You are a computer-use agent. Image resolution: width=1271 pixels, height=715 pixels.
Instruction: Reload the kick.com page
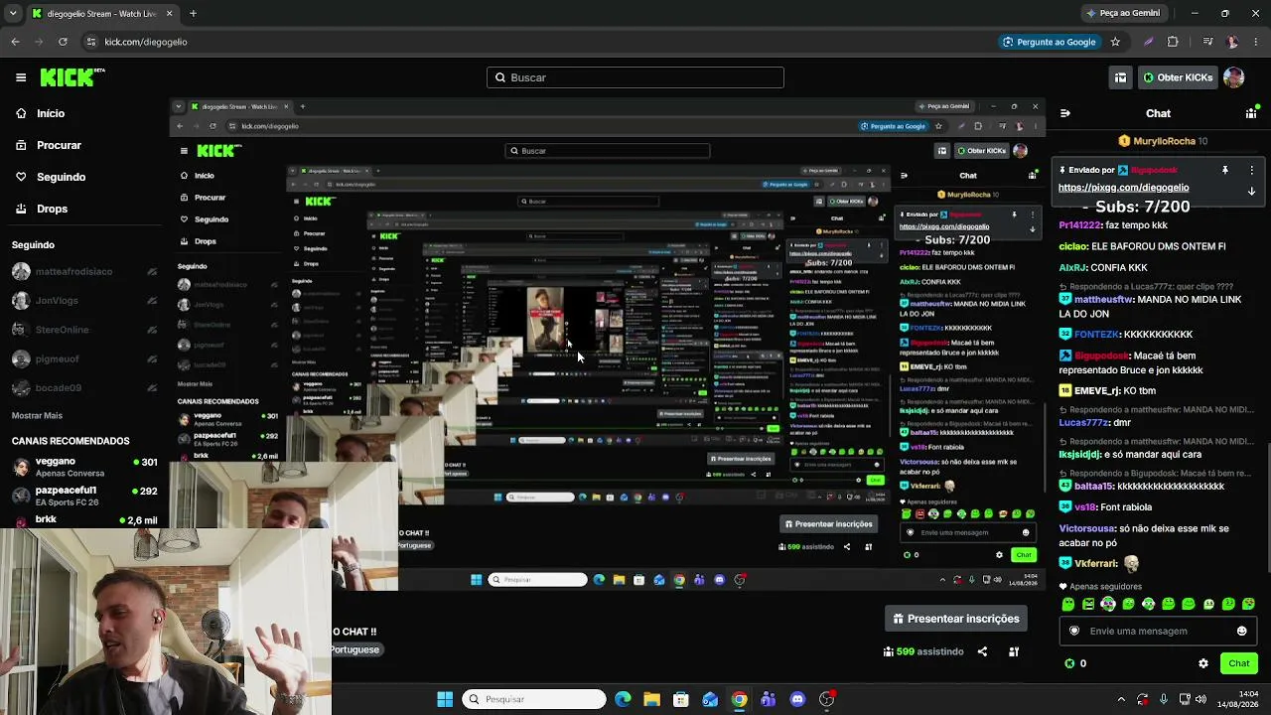click(x=63, y=42)
